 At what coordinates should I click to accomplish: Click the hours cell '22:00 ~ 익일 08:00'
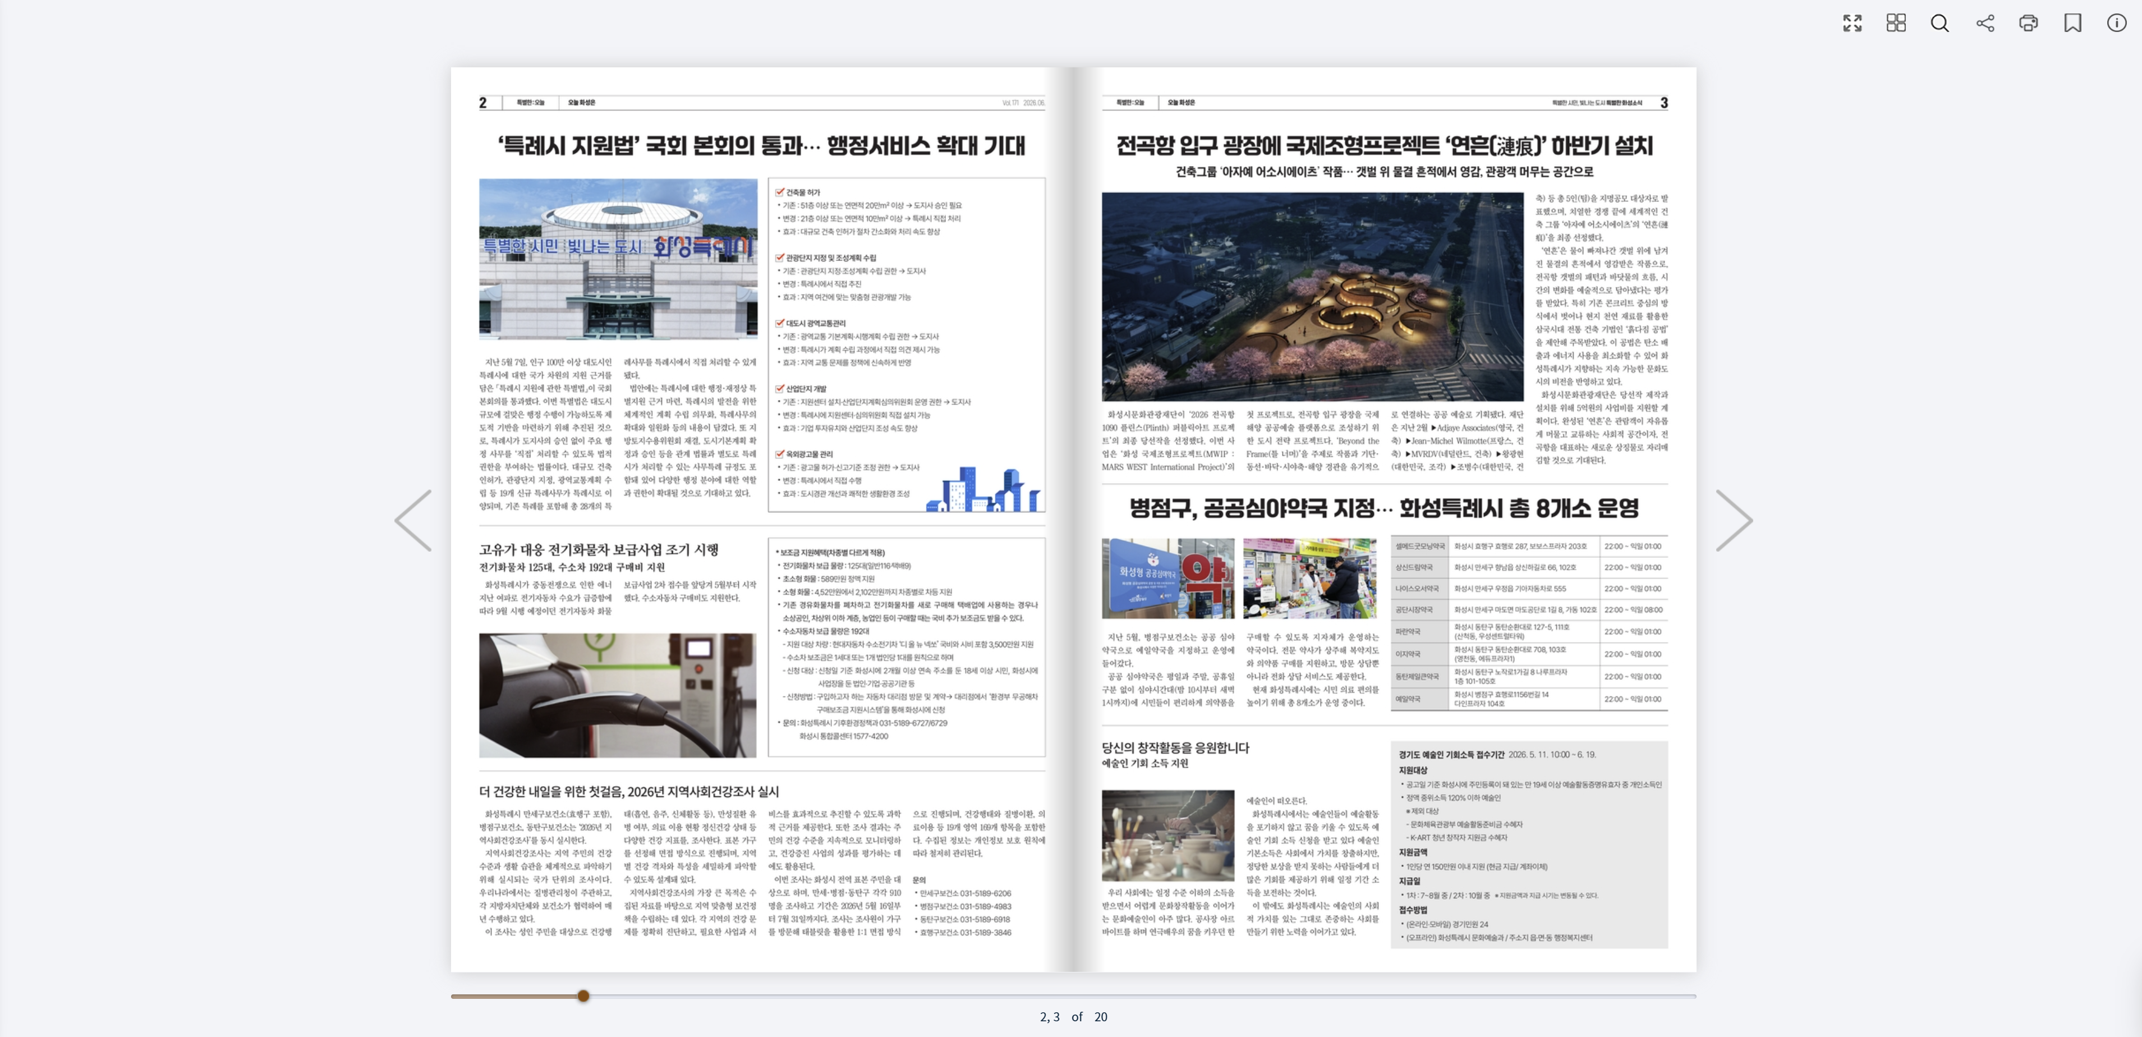pos(1633,609)
